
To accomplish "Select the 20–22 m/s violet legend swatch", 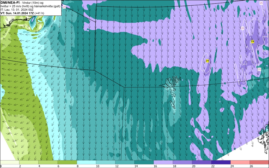I will tap(202, 162).
